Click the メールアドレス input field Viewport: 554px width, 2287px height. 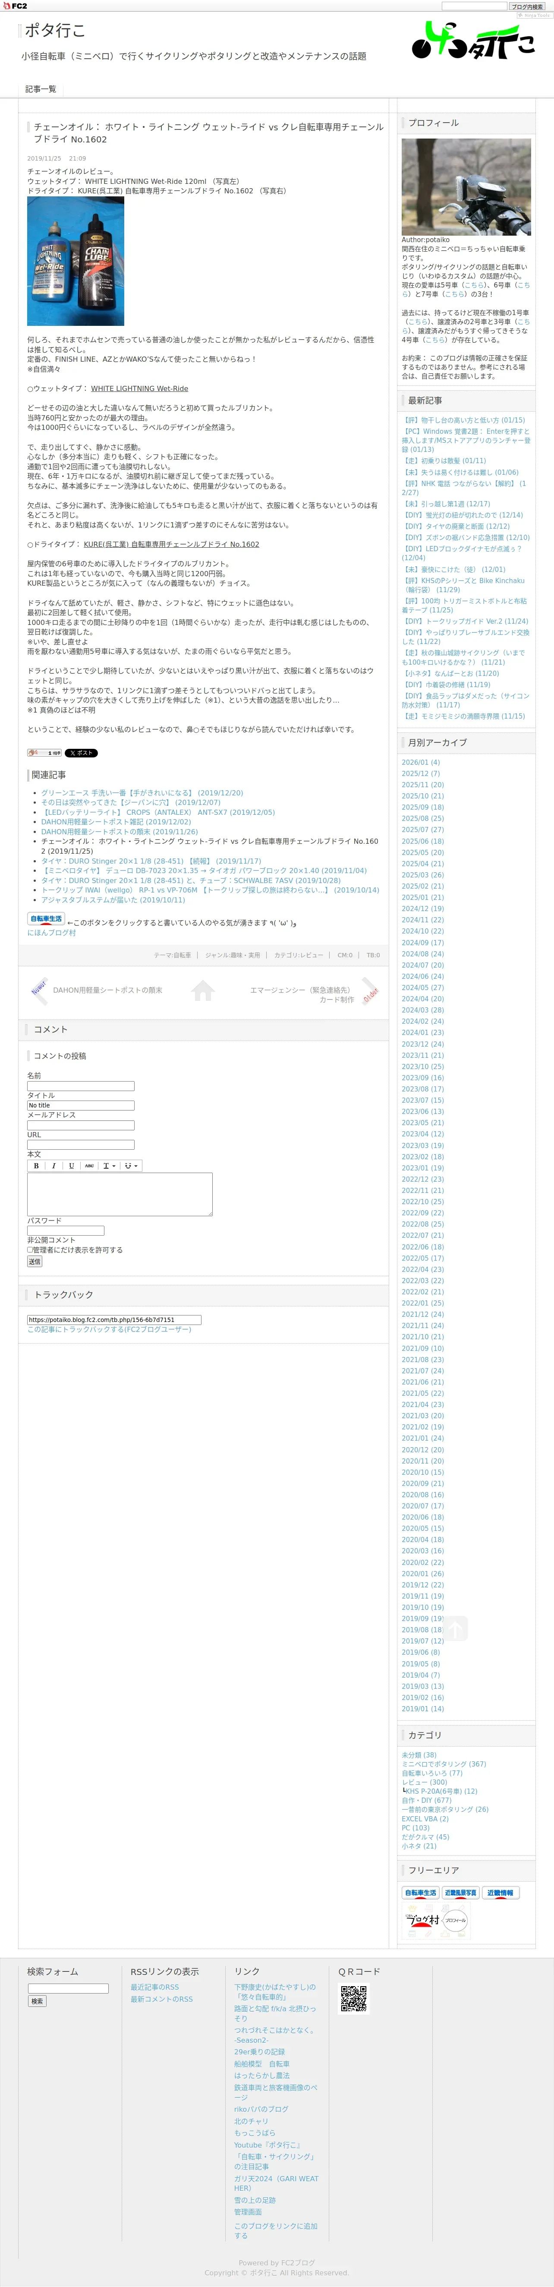tap(81, 1125)
